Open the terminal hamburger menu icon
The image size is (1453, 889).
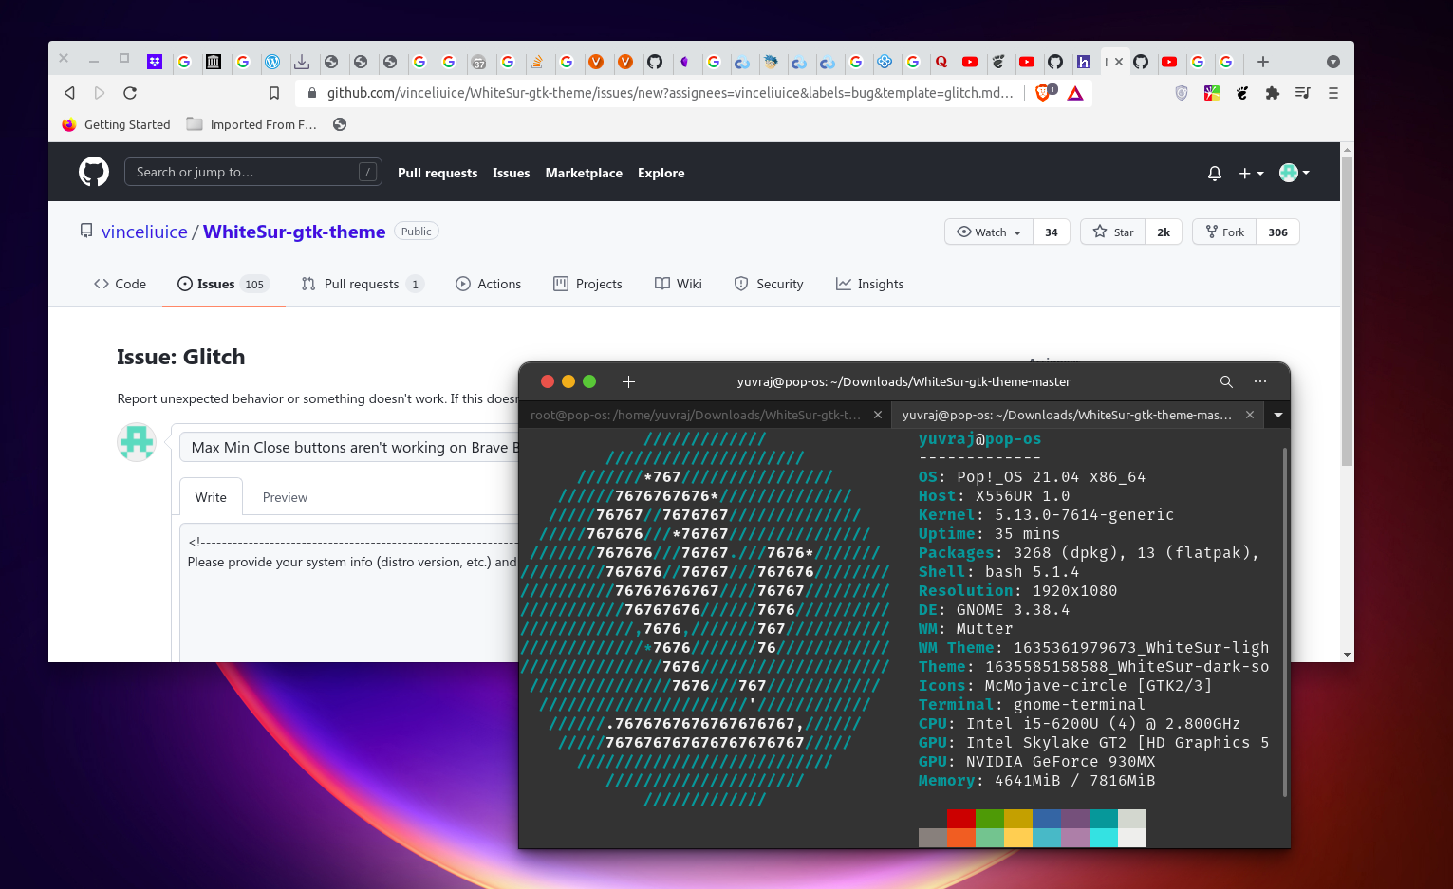(1259, 381)
